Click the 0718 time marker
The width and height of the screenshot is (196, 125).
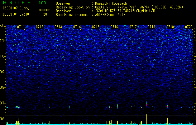coord(151,27)
